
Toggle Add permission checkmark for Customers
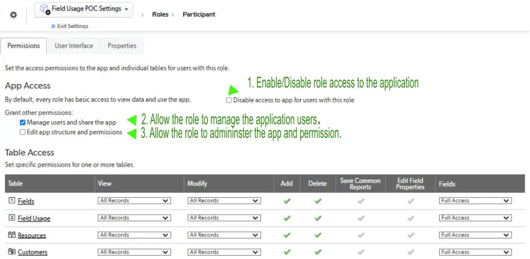287,252
